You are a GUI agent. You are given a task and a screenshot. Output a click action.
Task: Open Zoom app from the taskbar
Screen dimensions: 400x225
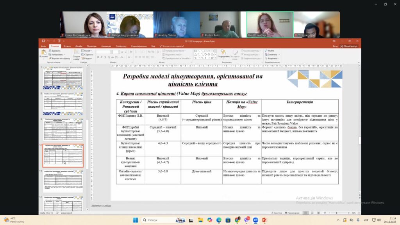tap(255, 220)
